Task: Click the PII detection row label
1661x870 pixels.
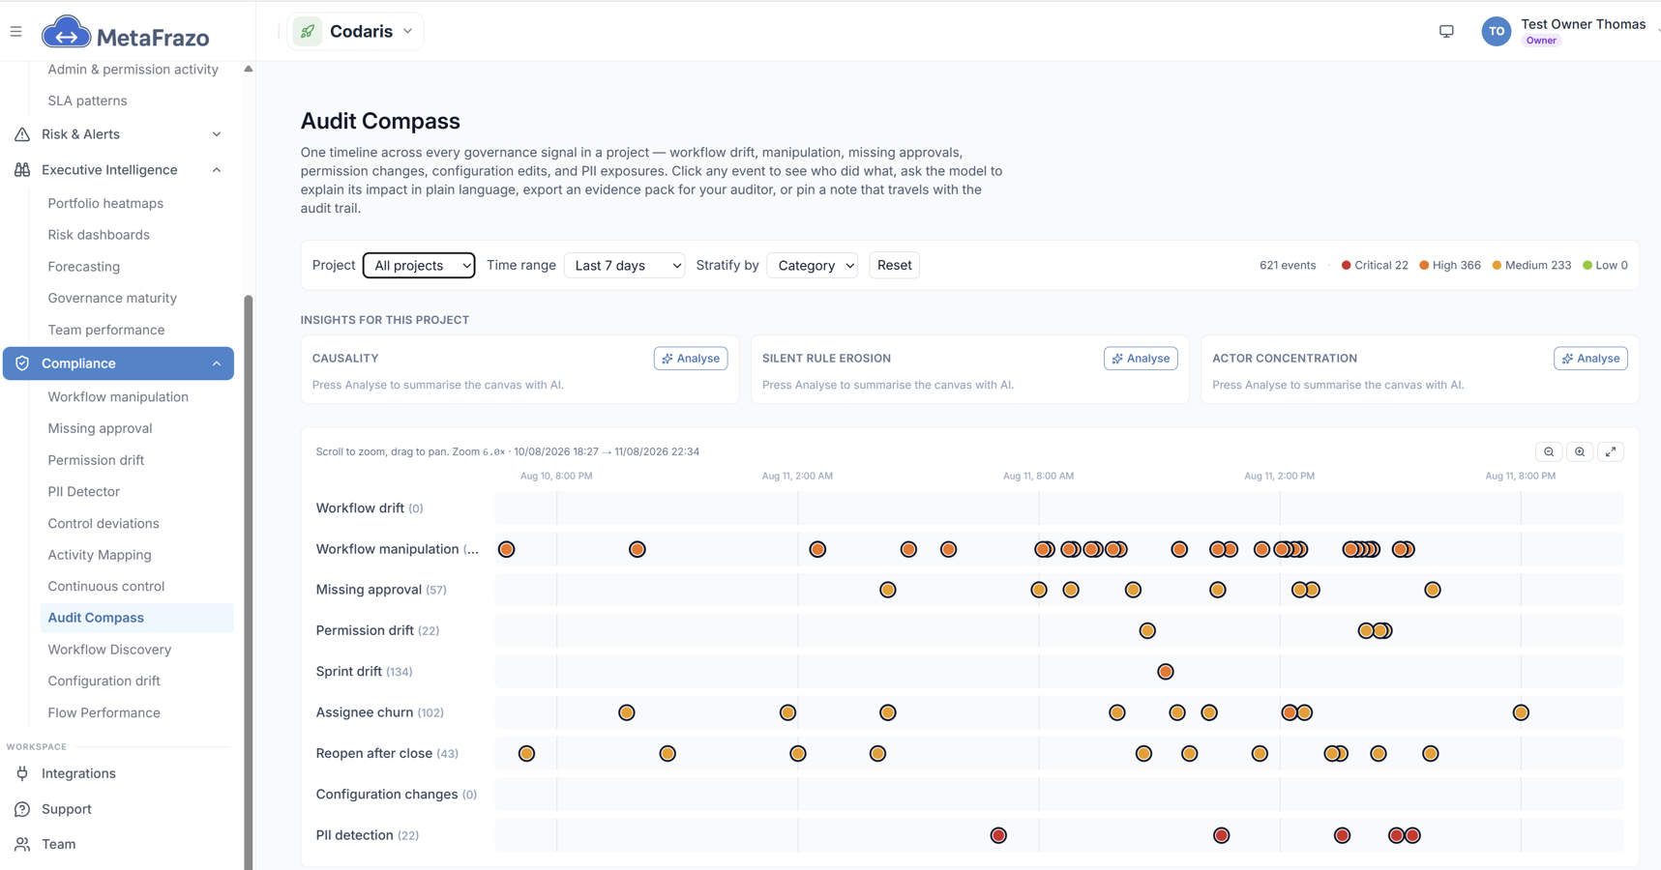Action: pos(368,835)
